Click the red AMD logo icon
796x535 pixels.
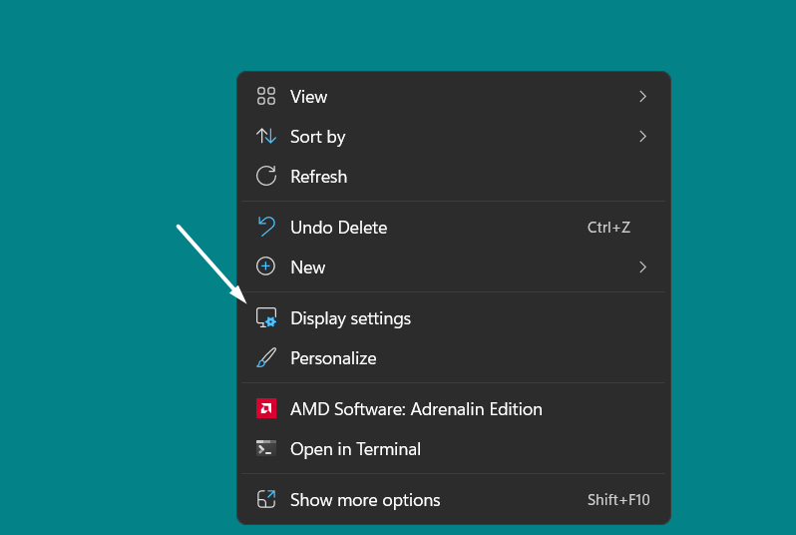266,409
